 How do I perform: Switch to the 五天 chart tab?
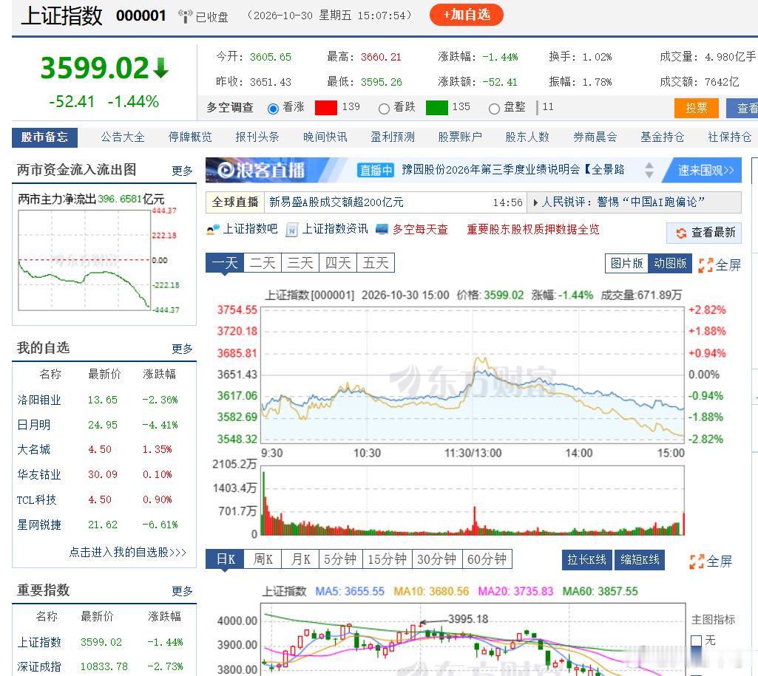(376, 263)
